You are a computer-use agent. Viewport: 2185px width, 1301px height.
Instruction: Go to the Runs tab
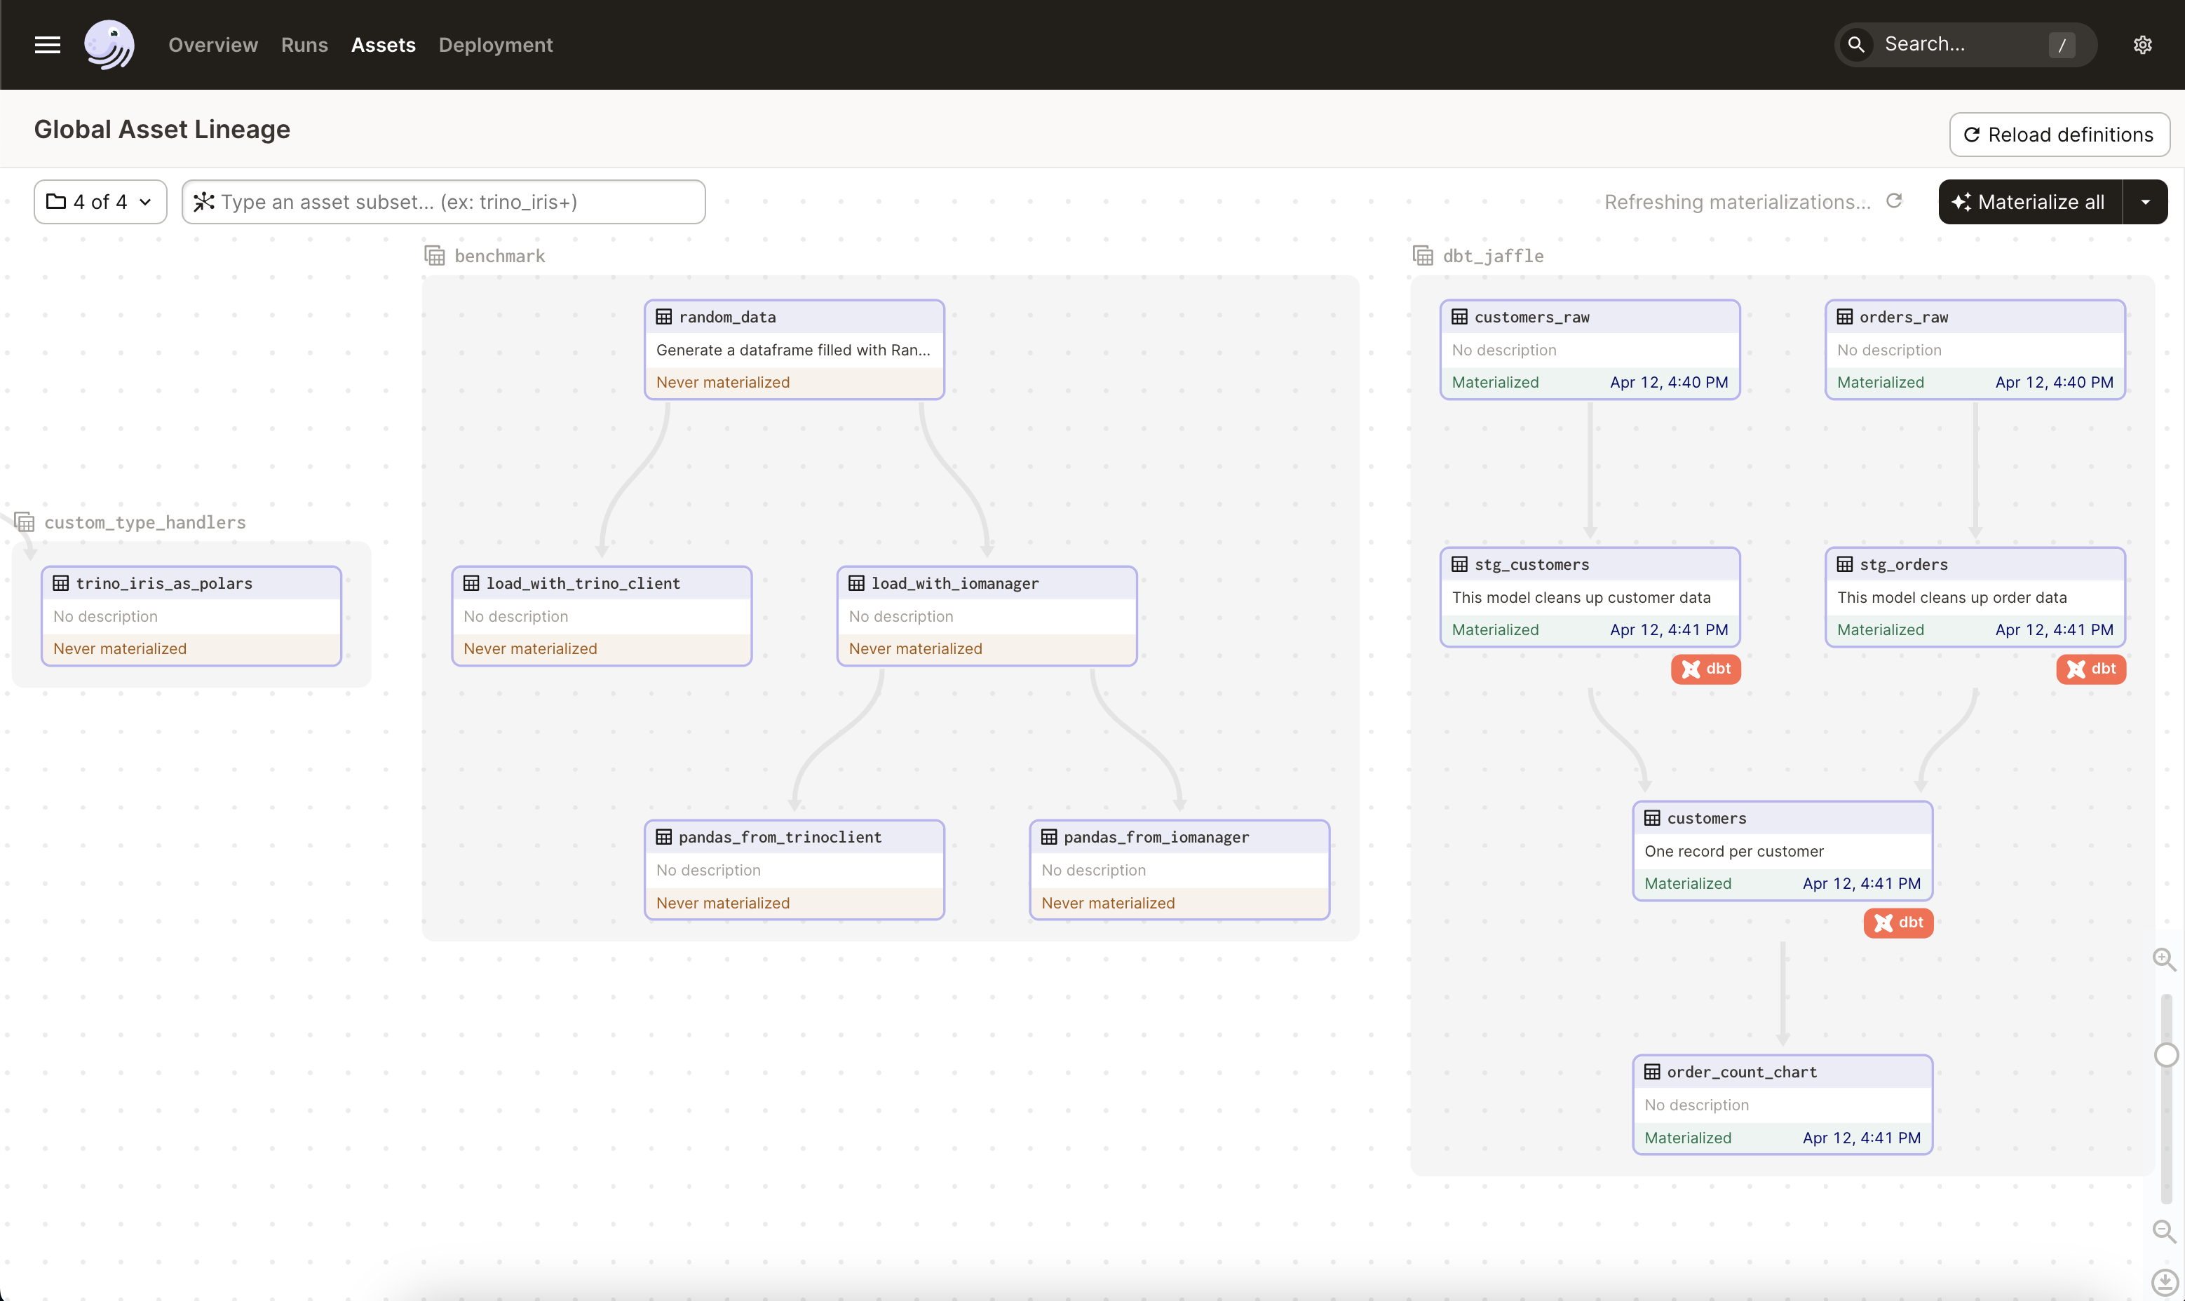[304, 45]
